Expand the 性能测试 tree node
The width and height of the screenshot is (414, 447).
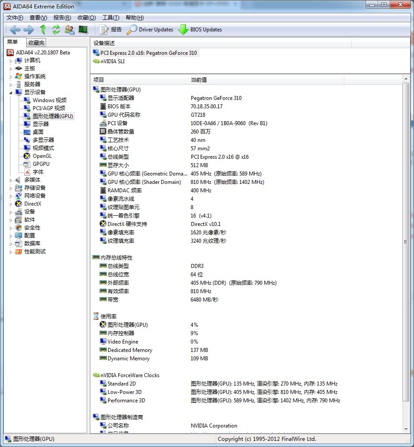pos(11,252)
